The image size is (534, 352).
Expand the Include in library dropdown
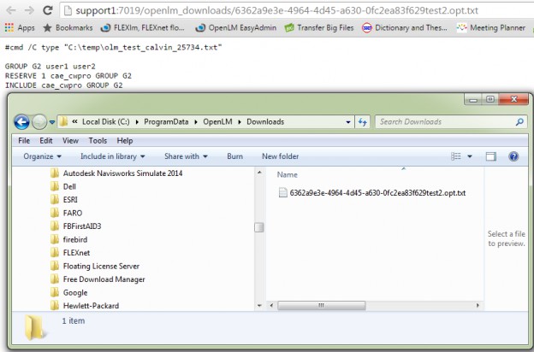pos(113,156)
